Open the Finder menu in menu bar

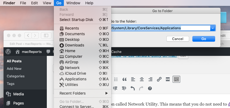click(9, 3)
